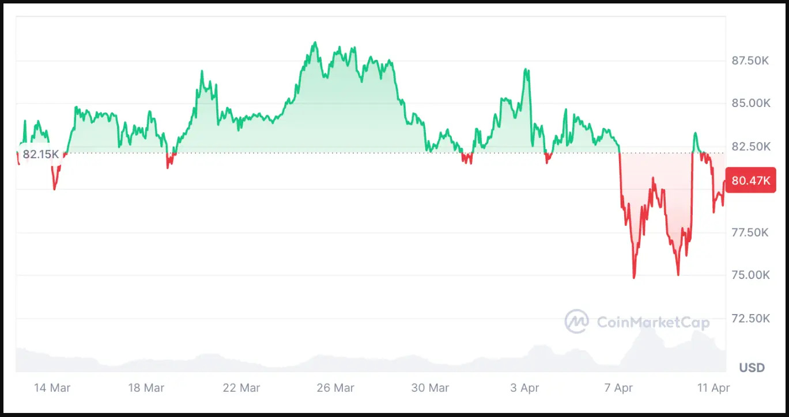Click the CoinMarketCap logo icon in the watermark
Image resolution: width=789 pixels, height=417 pixels.
point(576,322)
